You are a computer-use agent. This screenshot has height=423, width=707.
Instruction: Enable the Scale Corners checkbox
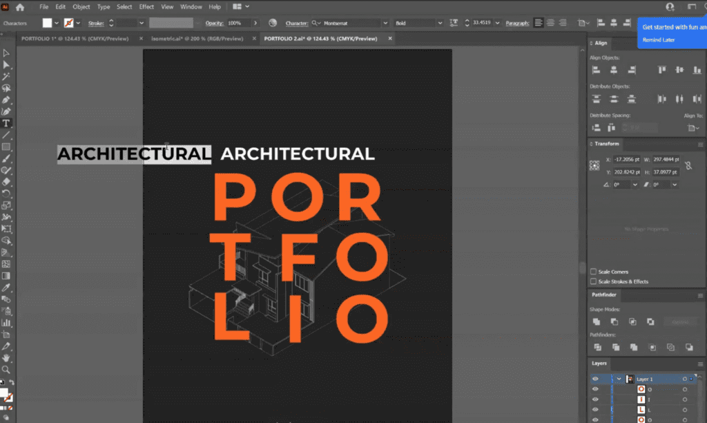click(594, 272)
